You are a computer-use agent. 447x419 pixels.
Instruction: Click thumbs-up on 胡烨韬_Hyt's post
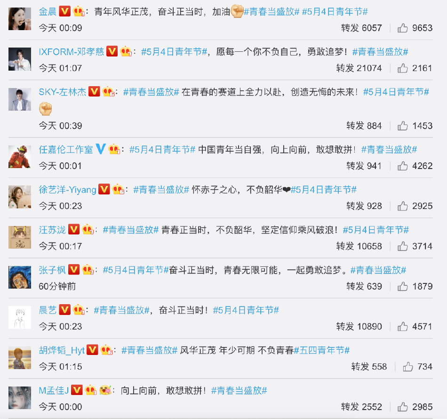(408, 367)
